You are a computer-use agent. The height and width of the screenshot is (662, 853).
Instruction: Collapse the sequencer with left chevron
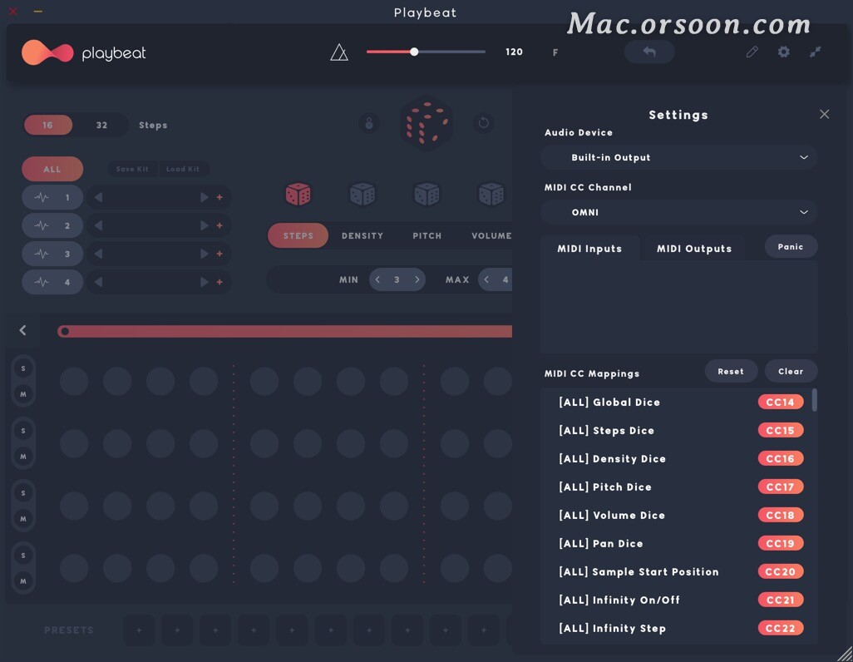coord(22,330)
